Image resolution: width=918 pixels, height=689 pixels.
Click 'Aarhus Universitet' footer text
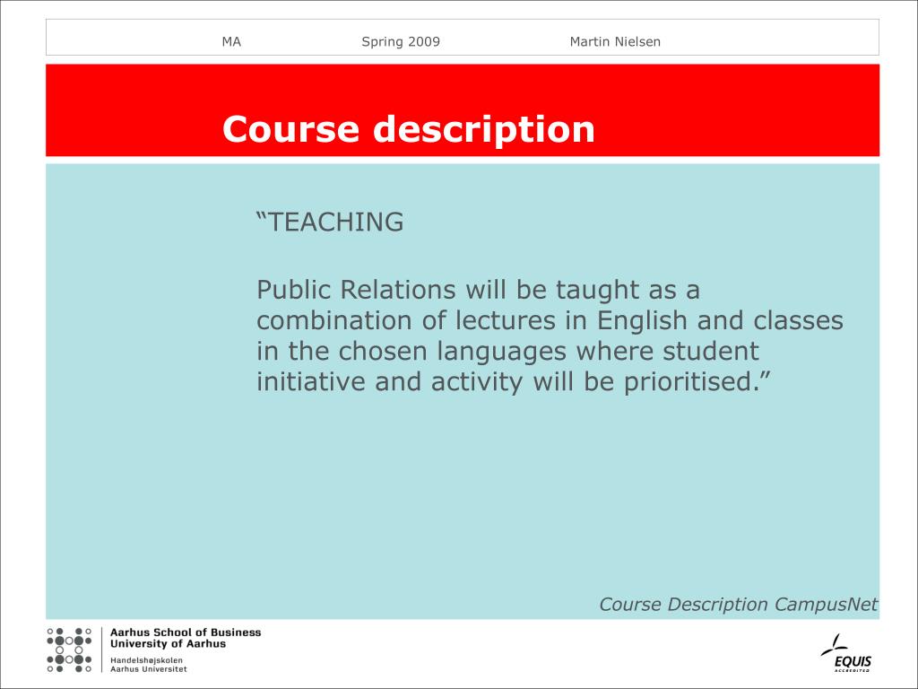[149, 669]
